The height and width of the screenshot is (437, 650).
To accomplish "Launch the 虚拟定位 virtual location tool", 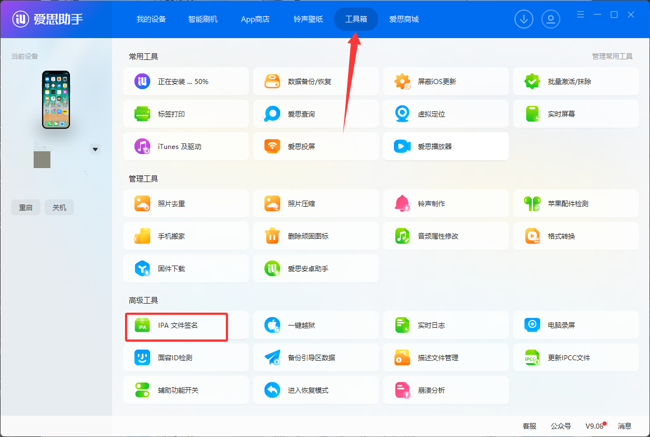I will tap(431, 114).
